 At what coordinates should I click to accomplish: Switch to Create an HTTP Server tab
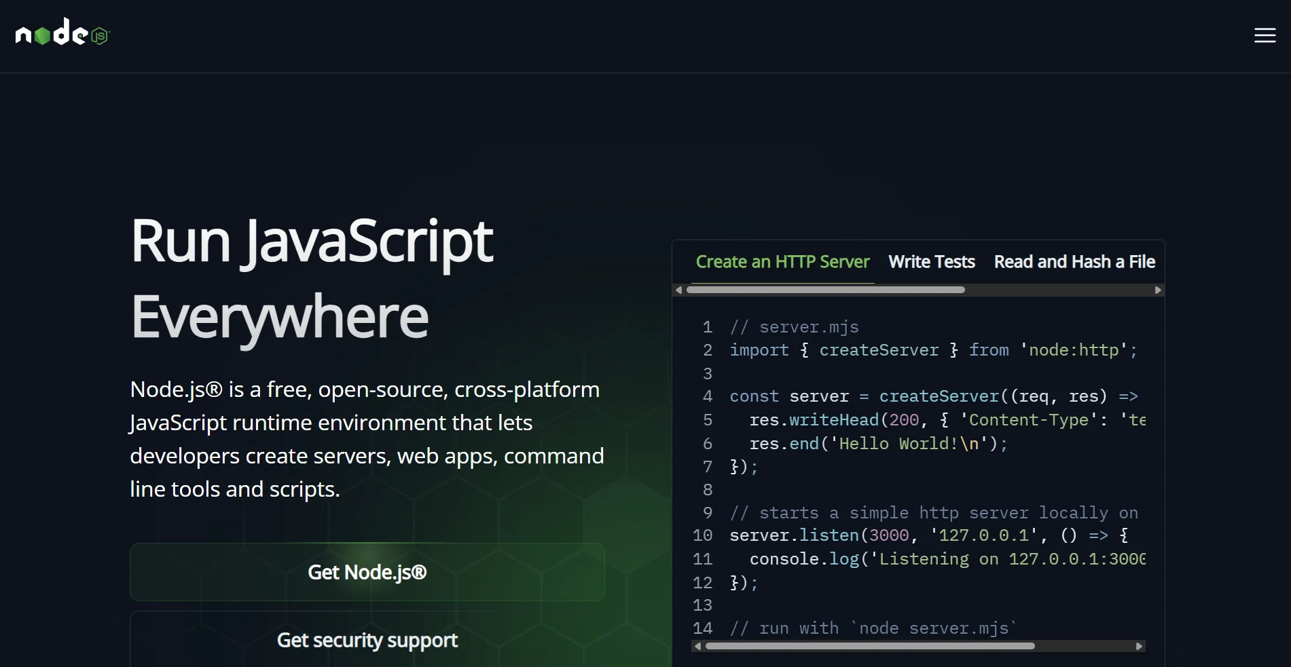point(782,262)
